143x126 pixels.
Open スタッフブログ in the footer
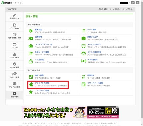click(40, 123)
